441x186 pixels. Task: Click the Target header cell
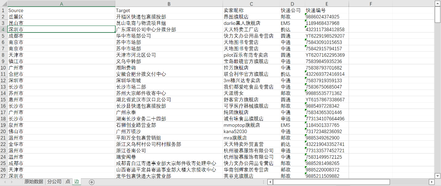pos(169,10)
